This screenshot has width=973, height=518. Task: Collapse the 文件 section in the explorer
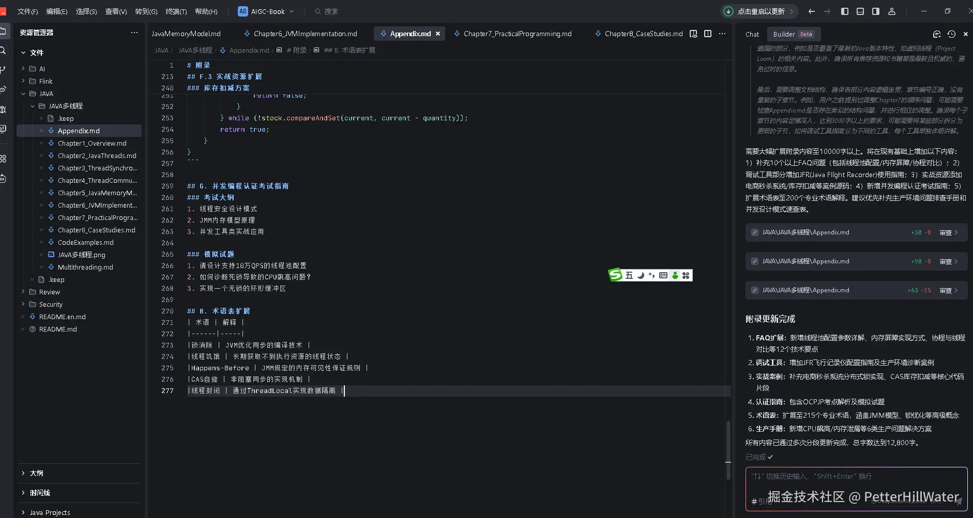point(23,53)
